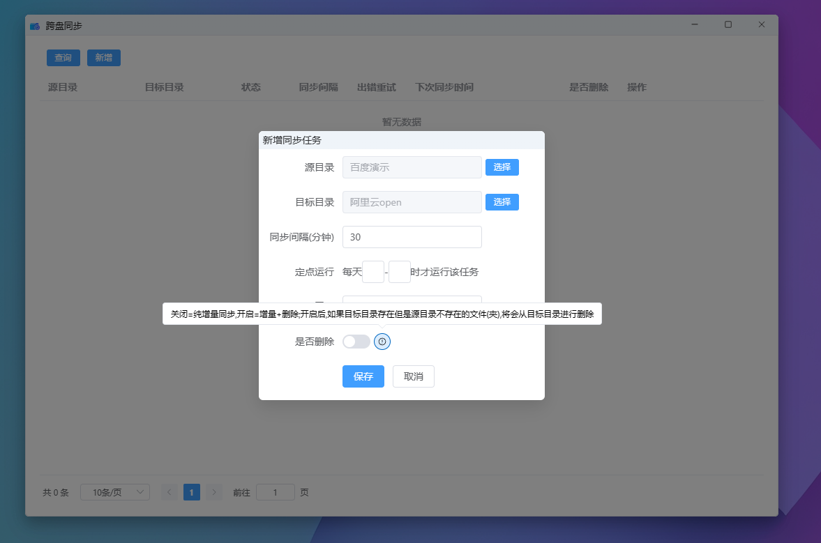The width and height of the screenshot is (821, 543).
Task: Click the first 定点运行 start-hour box
Action: pyautogui.click(x=373, y=272)
